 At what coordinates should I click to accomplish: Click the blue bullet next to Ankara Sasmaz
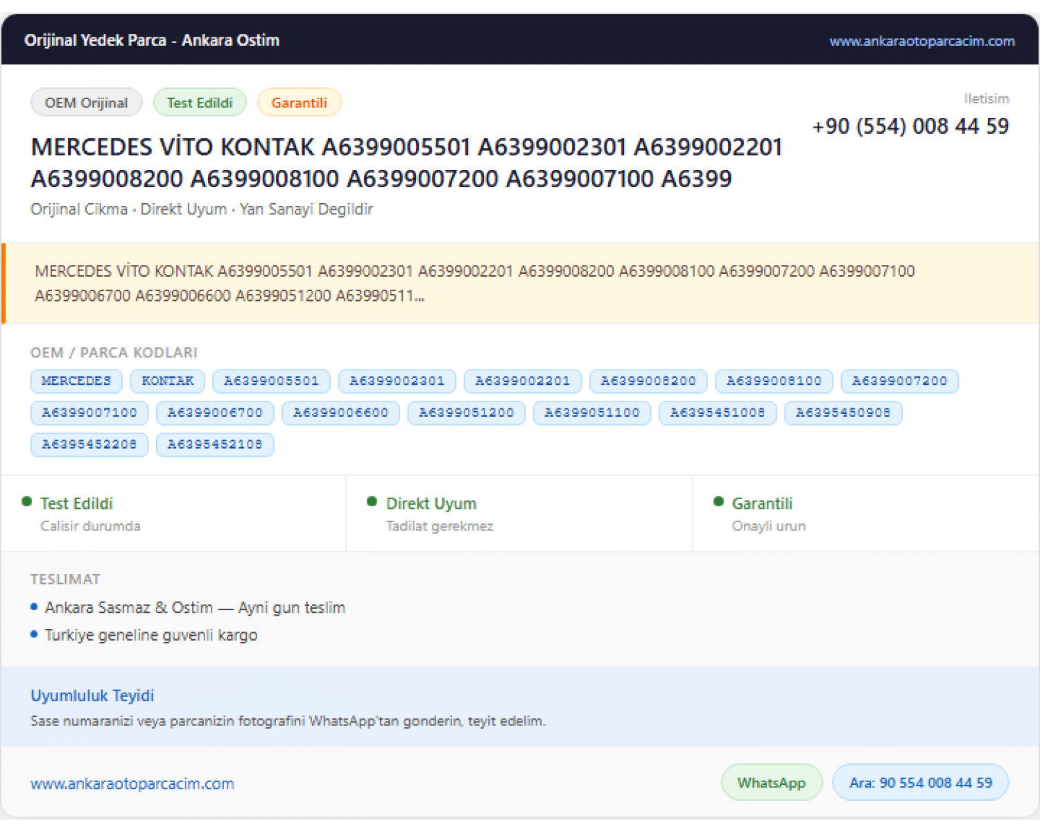(x=34, y=607)
